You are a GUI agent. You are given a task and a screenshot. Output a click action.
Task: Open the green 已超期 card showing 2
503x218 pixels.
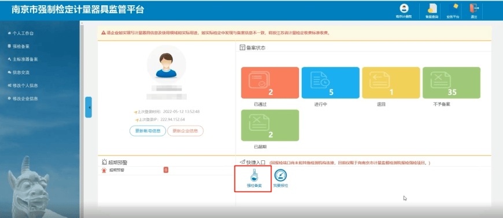(x=270, y=125)
